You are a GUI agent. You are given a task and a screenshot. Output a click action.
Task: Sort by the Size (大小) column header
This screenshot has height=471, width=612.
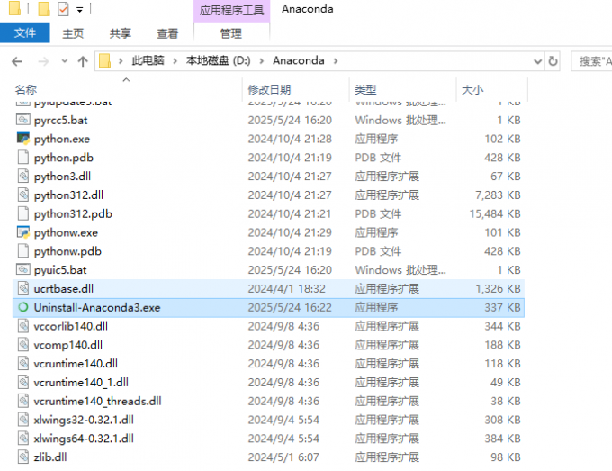coord(472,90)
